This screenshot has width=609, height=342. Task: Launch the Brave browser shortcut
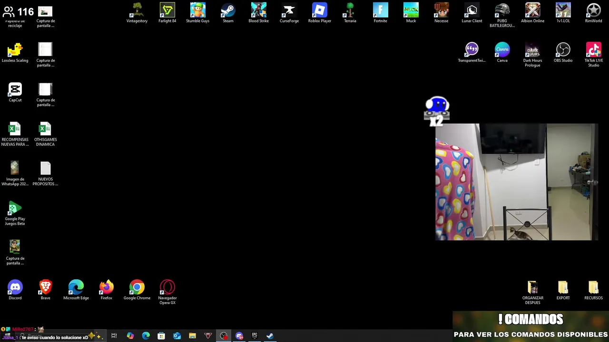coord(46,290)
